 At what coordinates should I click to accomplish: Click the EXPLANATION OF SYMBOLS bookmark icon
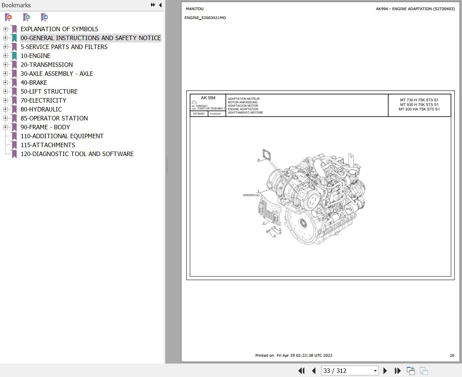click(14, 29)
